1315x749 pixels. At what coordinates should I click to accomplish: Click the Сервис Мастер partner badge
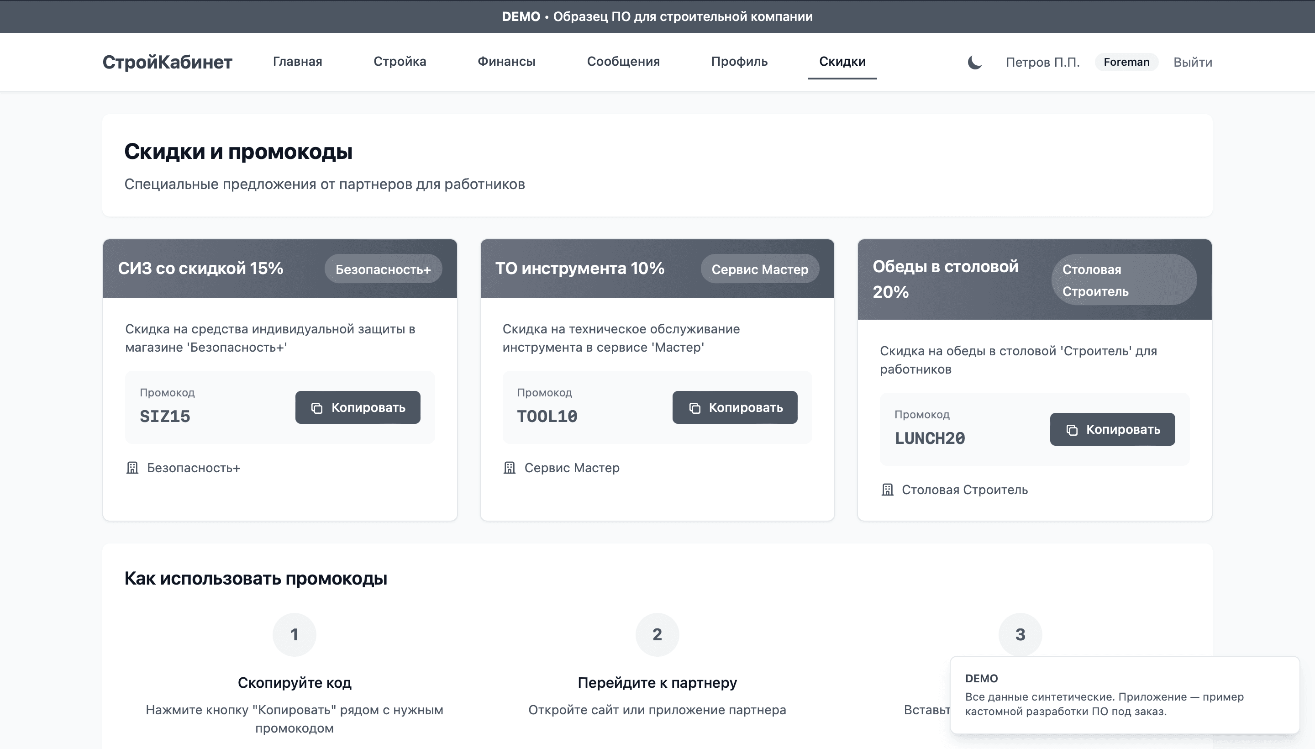(759, 269)
